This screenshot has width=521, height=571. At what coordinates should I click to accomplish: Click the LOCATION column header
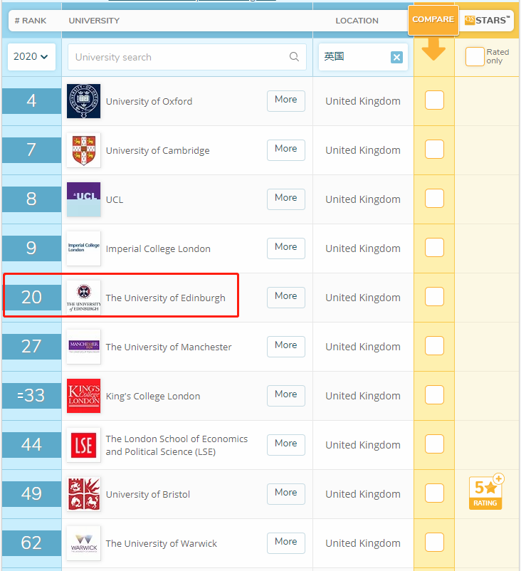[x=357, y=21]
